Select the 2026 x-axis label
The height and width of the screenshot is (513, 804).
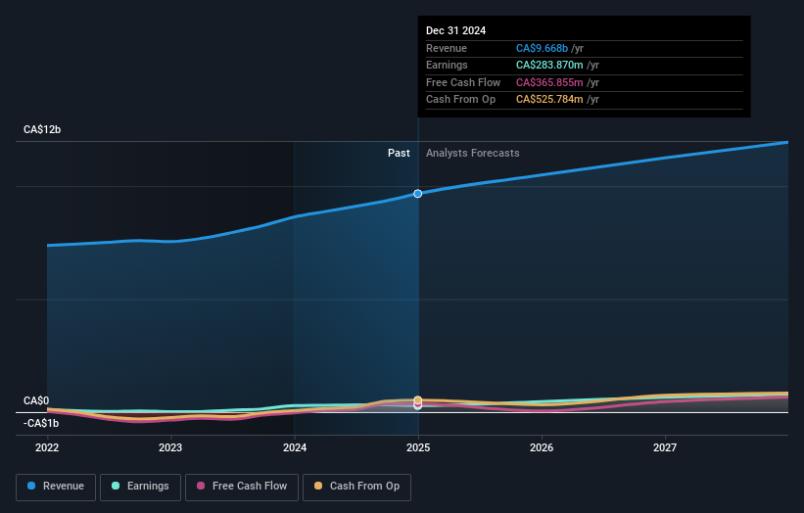click(x=542, y=448)
